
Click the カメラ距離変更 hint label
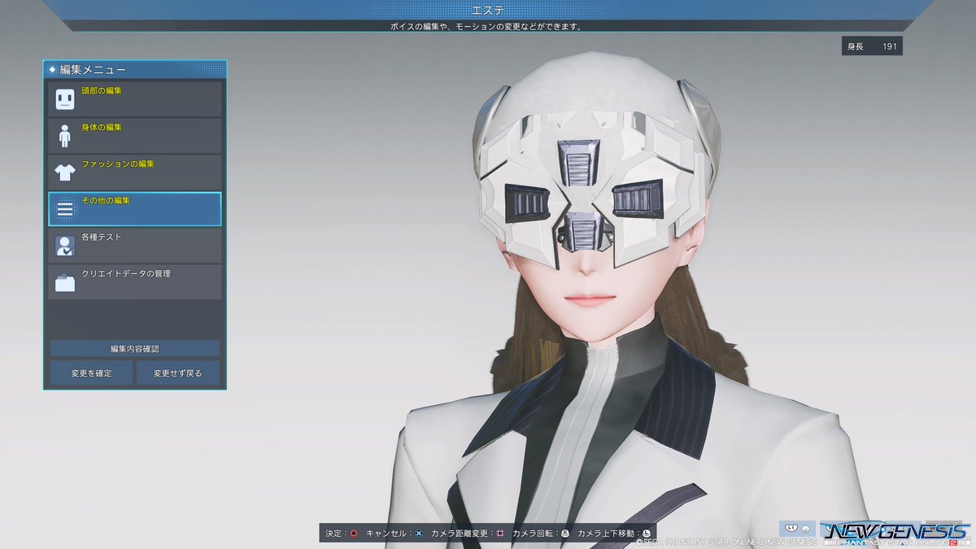pos(461,534)
